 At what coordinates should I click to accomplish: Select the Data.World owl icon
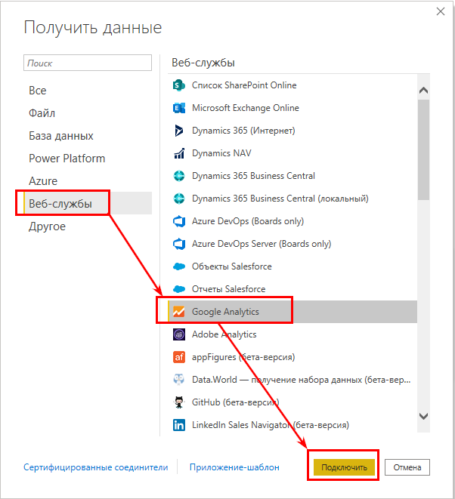pos(178,380)
